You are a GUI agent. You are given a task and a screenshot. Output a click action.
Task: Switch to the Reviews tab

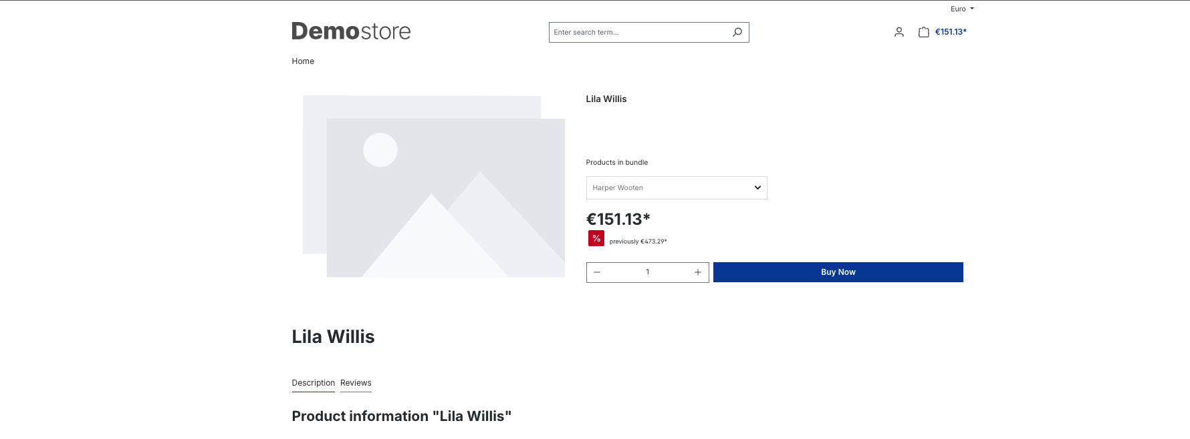tap(356, 383)
